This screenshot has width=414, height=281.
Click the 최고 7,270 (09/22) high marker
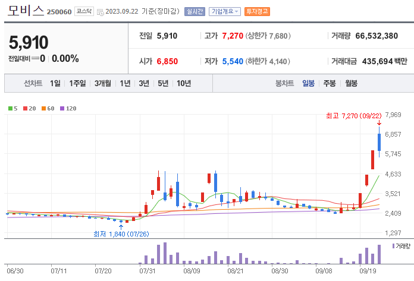(x=354, y=116)
